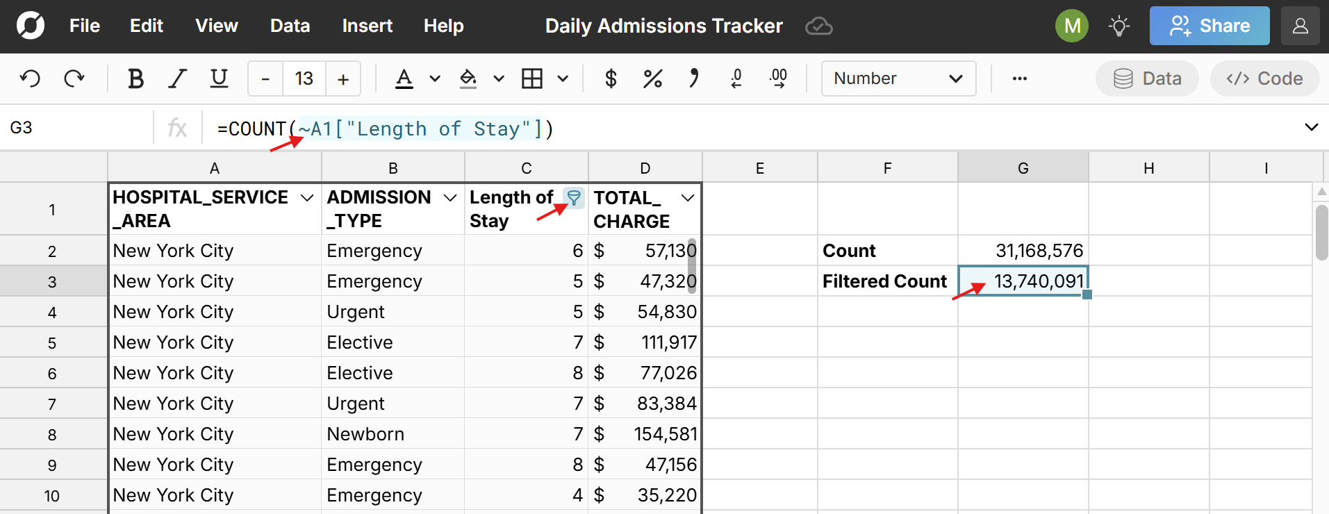The image size is (1329, 514).
Task: Increase font size with plus button
Action: pos(343,78)
